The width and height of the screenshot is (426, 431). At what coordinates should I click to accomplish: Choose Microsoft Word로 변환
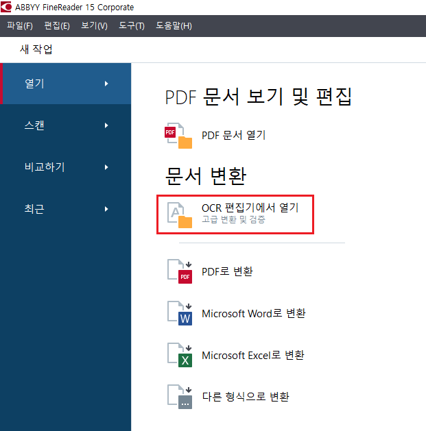pyautogui.click(x=253, y=313)
